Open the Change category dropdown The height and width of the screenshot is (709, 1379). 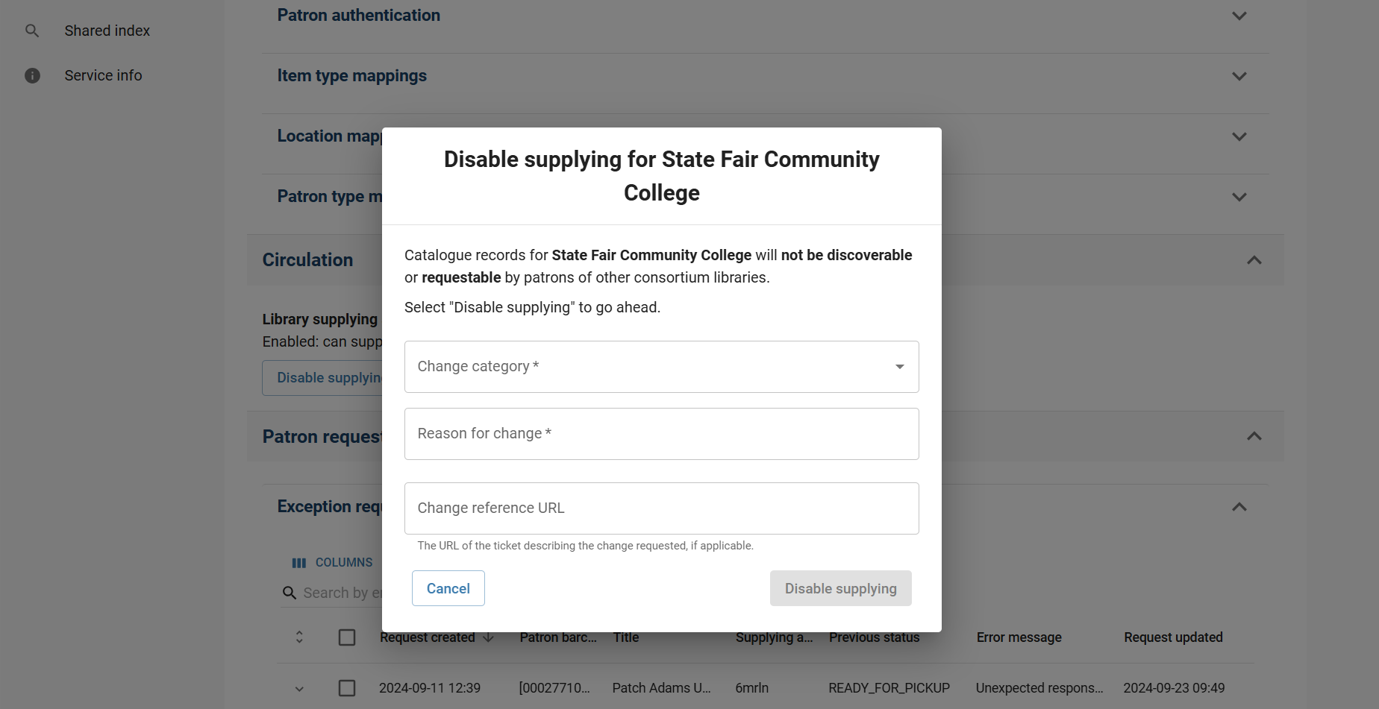coord(661,367)
